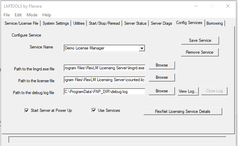Toggle Start Server at Power Up checkbox
This screenshot has width=238, height=146.
[27, 110]
